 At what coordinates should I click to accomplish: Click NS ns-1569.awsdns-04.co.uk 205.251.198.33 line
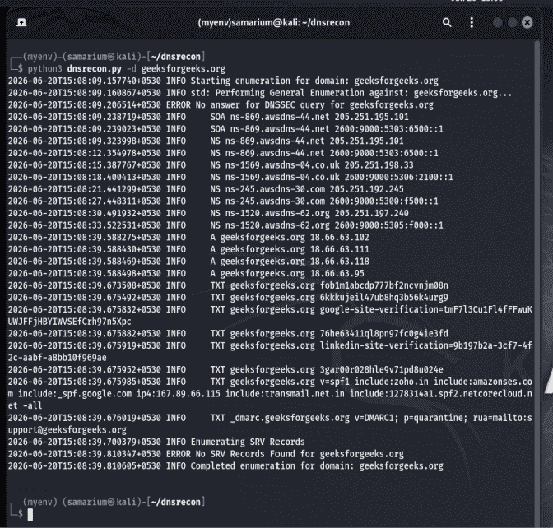click(x=211, y=165)
